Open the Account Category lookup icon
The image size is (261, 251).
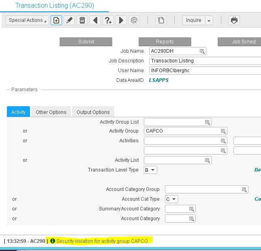pyautogui.click(x=192, y=219)
